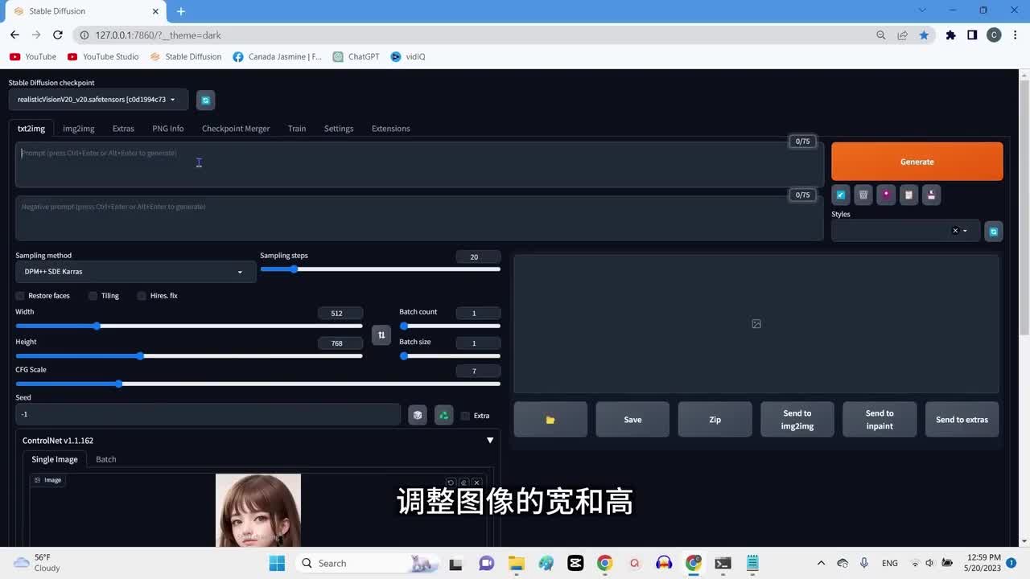Image resolution: width=1030 pixels, height=579 pixels.
Task: Enable the Restore faces checkbox
Action: point(21,296)
